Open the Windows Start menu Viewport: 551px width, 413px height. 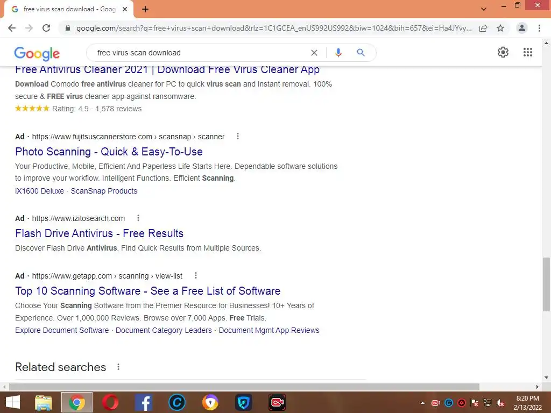(x=13, y=402)
